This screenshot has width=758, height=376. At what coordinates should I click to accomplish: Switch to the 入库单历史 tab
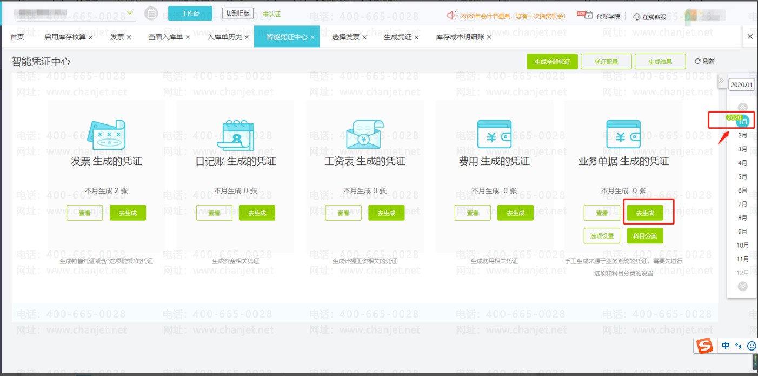point(224,37)
